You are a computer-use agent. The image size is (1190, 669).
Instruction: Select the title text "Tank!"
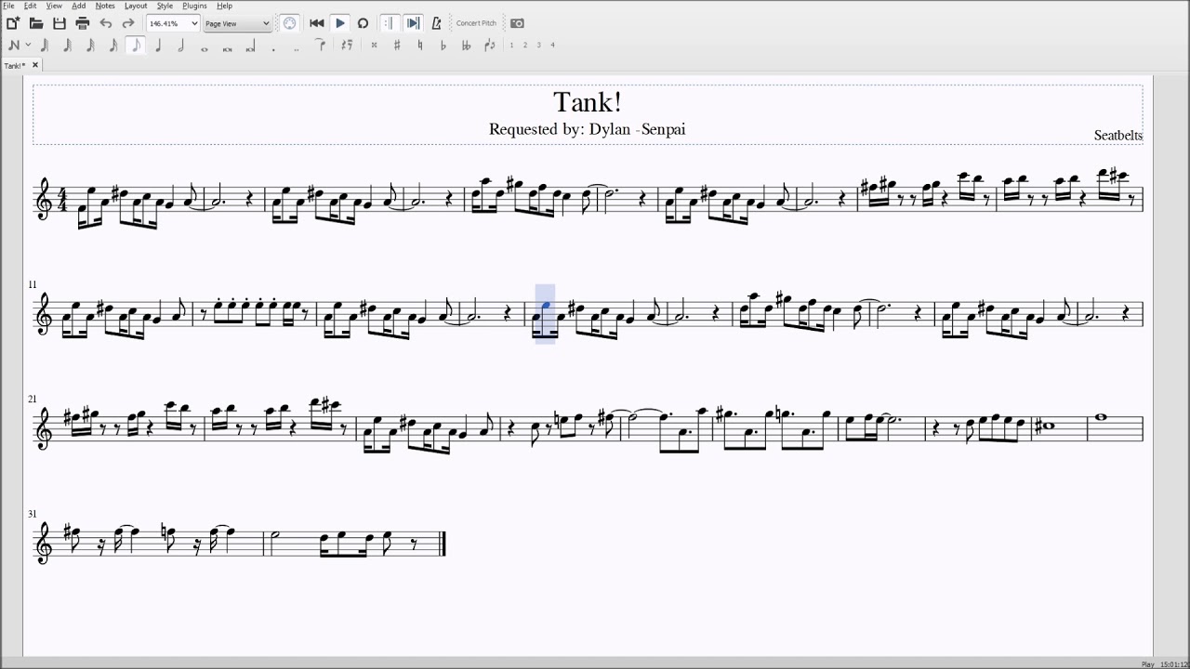point(587,102)
